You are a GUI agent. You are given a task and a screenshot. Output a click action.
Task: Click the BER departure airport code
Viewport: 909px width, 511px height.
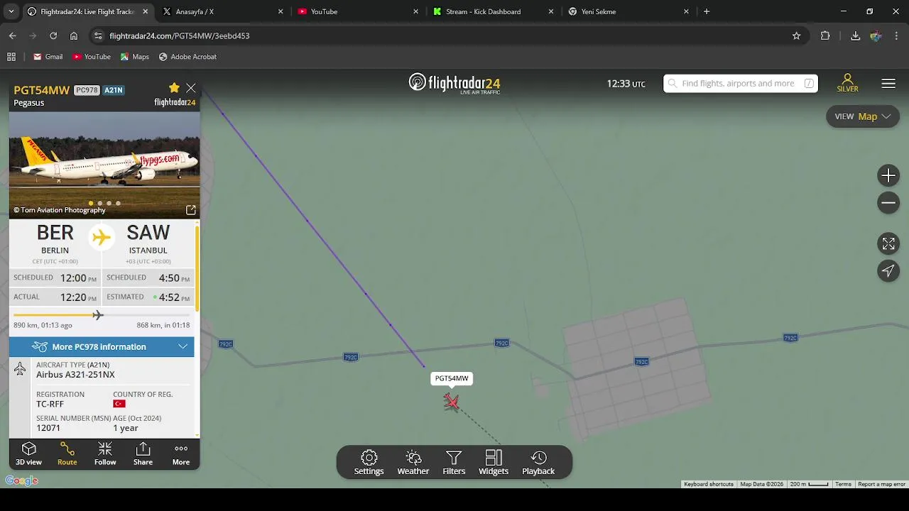pyautogui.click(x=55, y=233)
